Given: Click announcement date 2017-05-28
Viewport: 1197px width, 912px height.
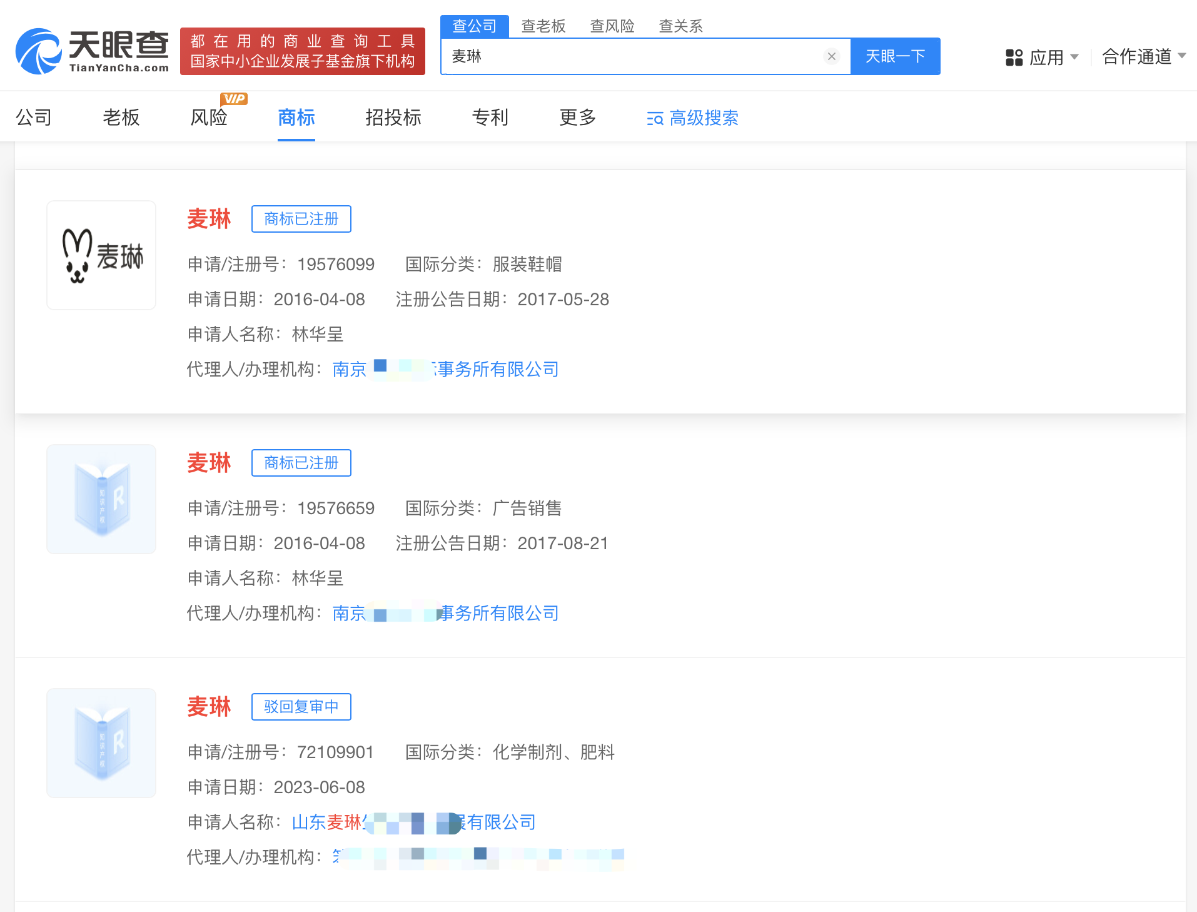Looking at the screenshot, I should pyautogui.click(x=563, y=299).
